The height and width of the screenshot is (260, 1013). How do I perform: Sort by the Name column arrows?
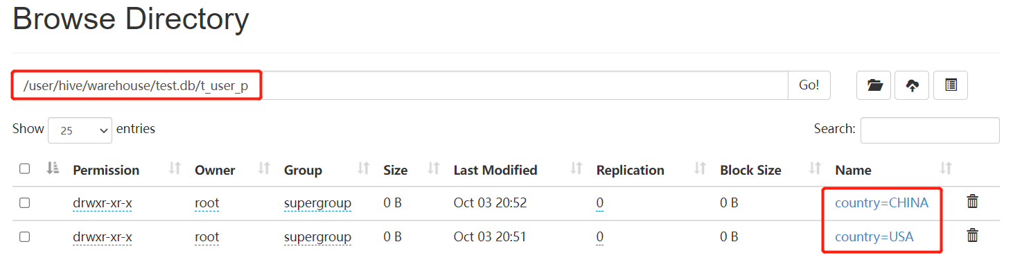(x=946, y=168)
